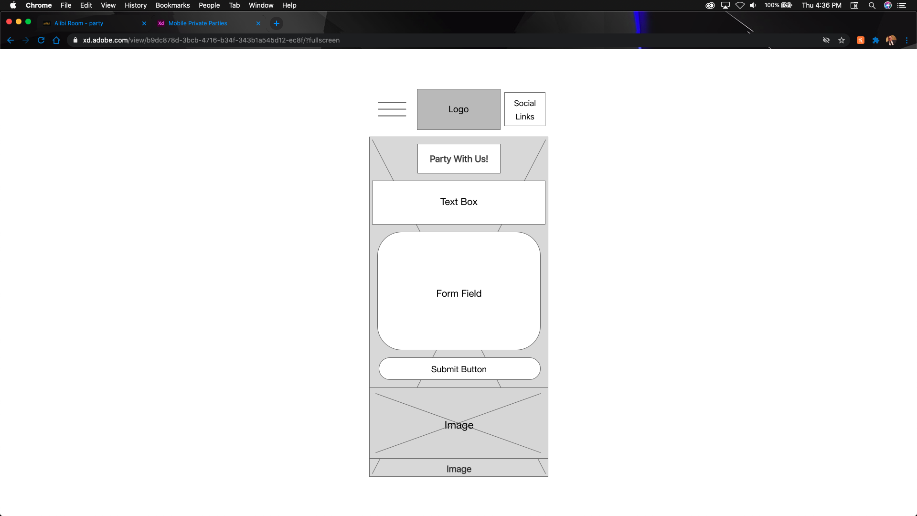917x516 pixels.
Task: Click the Form Field area
Action: (x=458, y=291)
